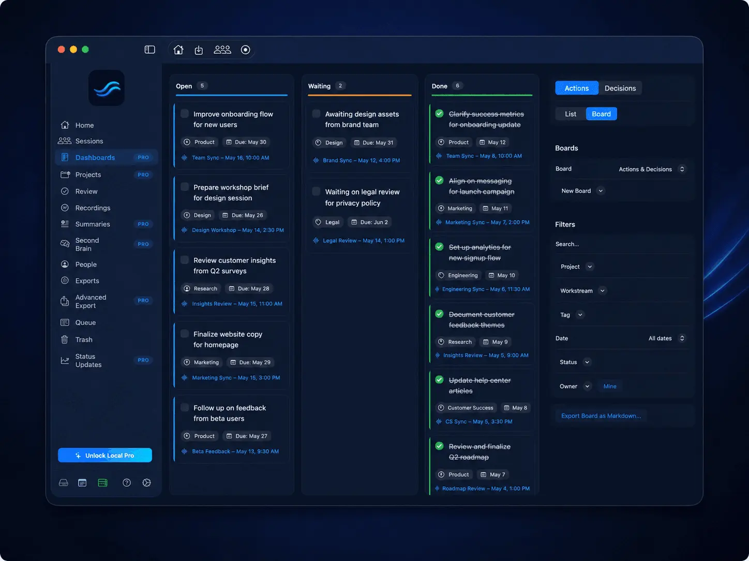Check off Improve onboarding flow task
Viewport: 749px width, 561px height.
point(185,114)
